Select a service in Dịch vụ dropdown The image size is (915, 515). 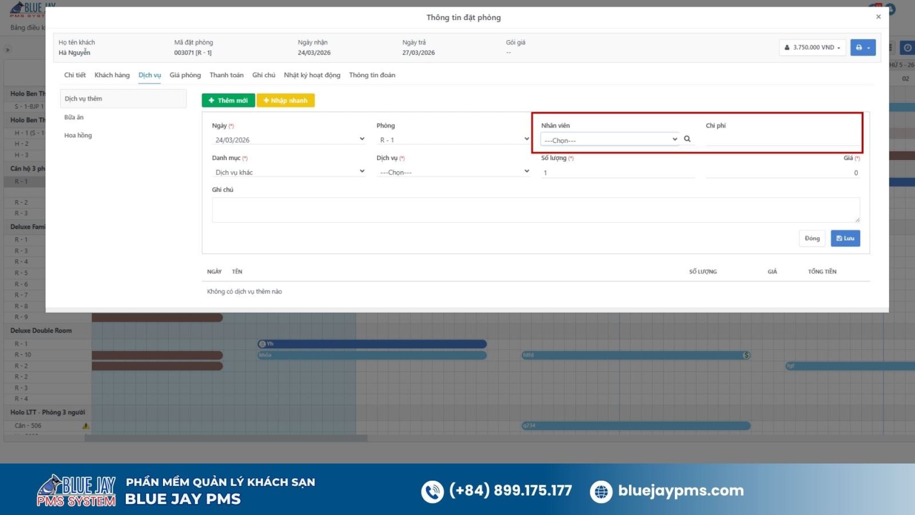click(453, 172)
